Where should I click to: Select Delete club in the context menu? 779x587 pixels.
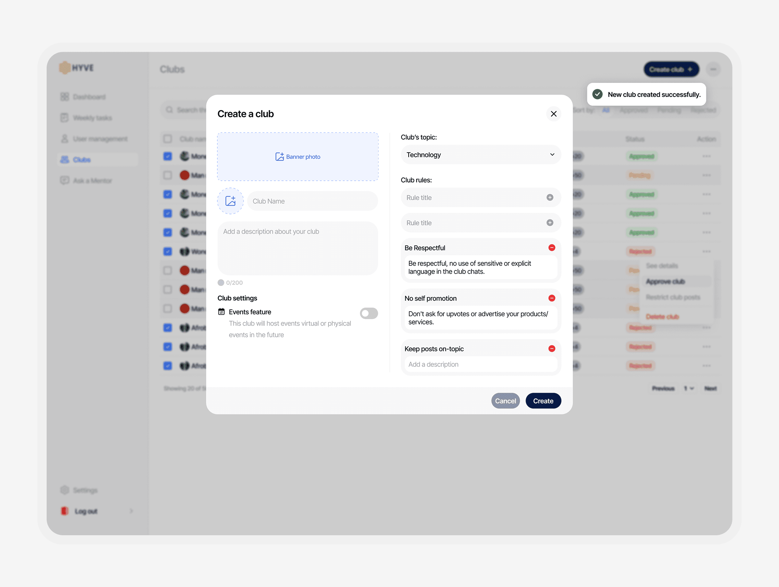click(x=662, y=316)
